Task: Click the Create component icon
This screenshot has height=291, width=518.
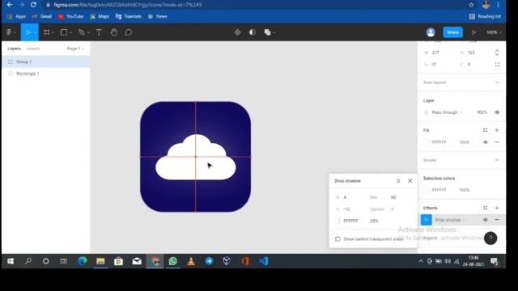Action: tap(237, 32)
